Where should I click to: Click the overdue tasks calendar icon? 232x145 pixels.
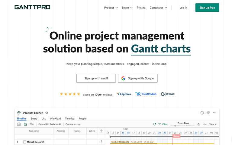click(25, 124)
